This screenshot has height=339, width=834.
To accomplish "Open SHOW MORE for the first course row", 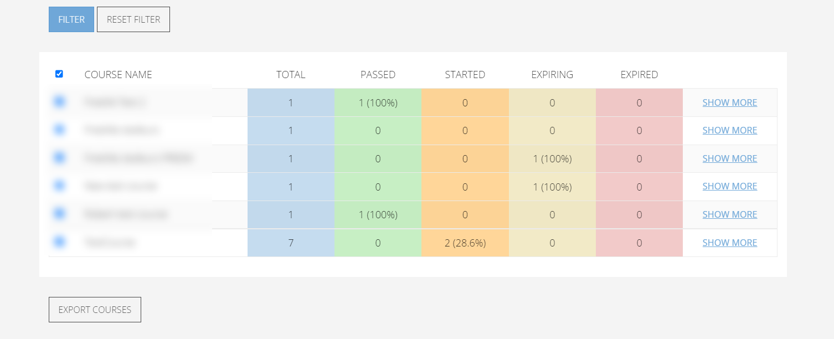I will click(729, 102).
